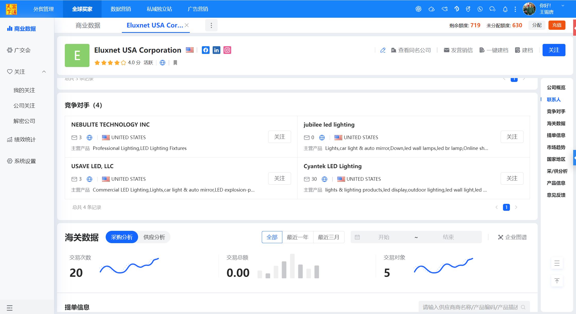Click the globe icon for USAVE LED, LLC
The width and height of the screenshot is (576, 314).
(x=89, y=179)
